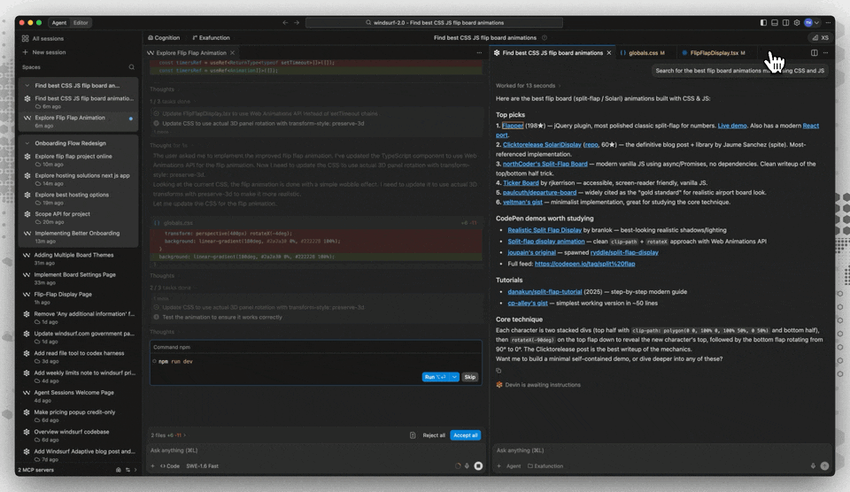The height and width of the screenshot is (492, 850).
Task: Close the Explore Flip Flap Animation tab
Action: (x=233, y=53)
